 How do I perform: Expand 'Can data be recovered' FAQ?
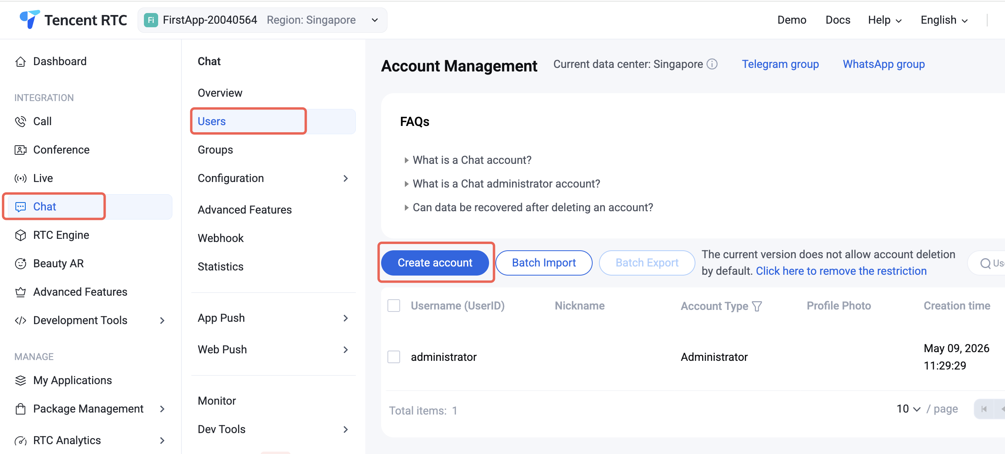pos(529,208)
